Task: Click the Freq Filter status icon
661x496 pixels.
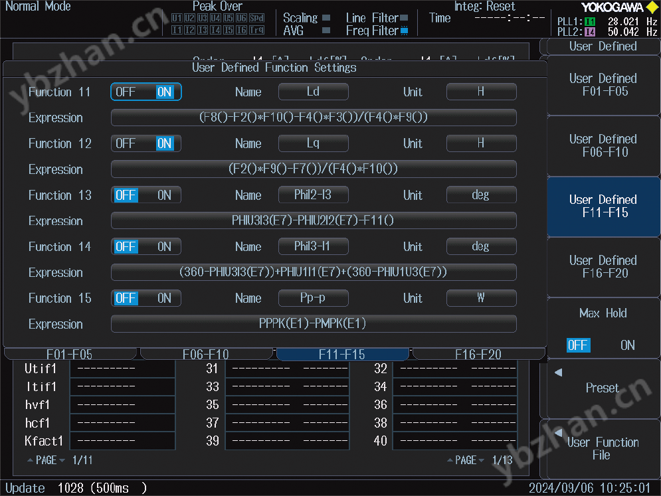Action: [404, 30]
